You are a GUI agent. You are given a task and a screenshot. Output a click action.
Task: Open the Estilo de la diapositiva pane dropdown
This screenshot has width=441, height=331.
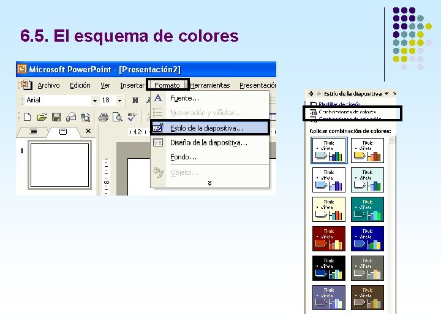[x=387, y=94]
